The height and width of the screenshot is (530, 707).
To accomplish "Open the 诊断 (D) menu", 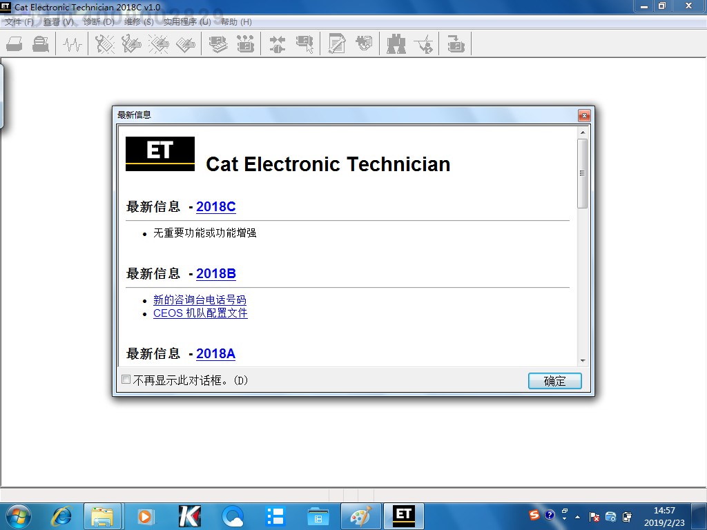I will [x=99, y=21].
